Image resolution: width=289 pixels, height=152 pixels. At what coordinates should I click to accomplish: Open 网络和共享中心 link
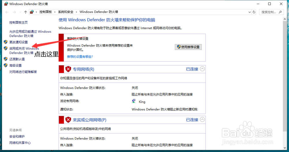[20, 143]
